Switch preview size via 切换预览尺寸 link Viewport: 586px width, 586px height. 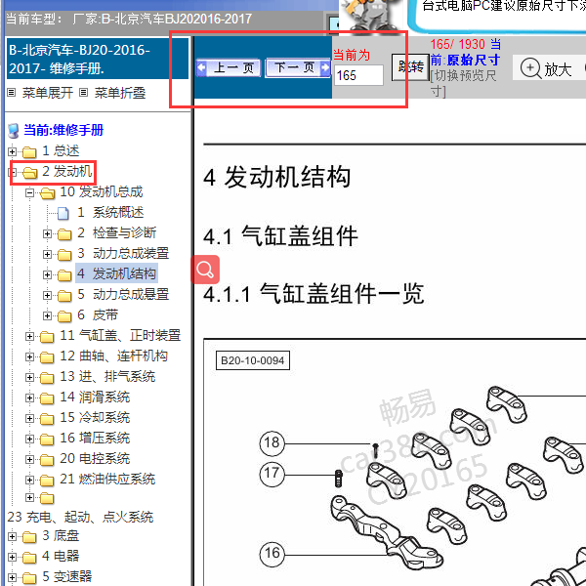(x=463, y=83)
